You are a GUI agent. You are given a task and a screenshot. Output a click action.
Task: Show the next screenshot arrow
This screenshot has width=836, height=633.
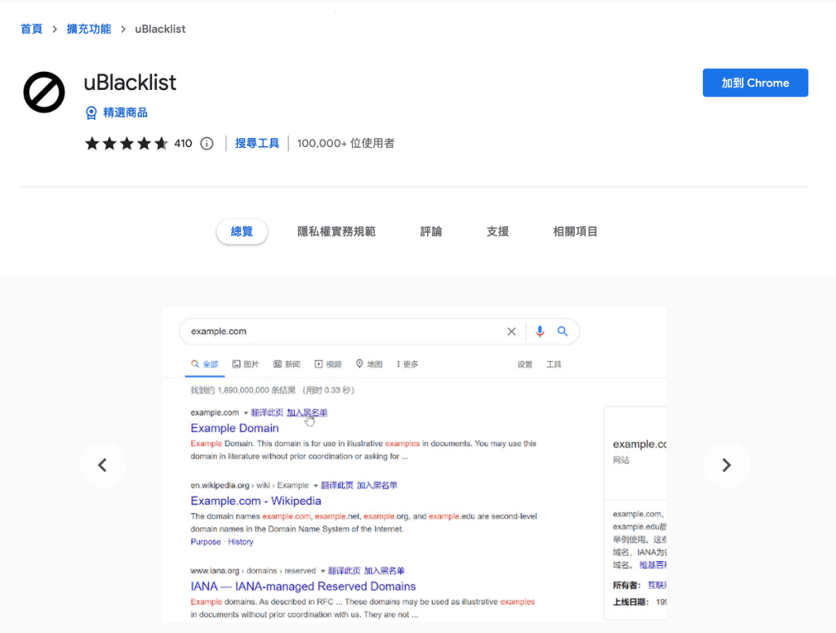(726, 465)
